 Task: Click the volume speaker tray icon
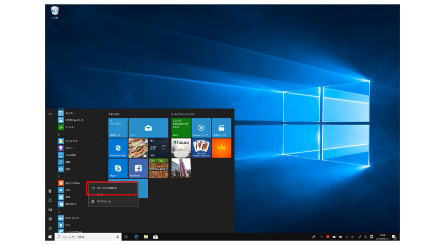353,237
